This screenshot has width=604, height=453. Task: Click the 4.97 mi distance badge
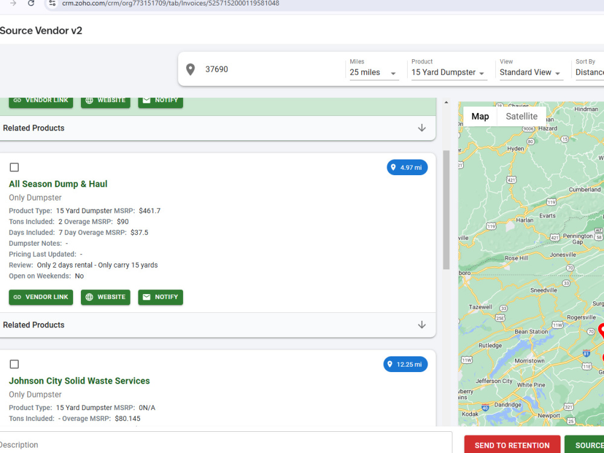[407, 167]
